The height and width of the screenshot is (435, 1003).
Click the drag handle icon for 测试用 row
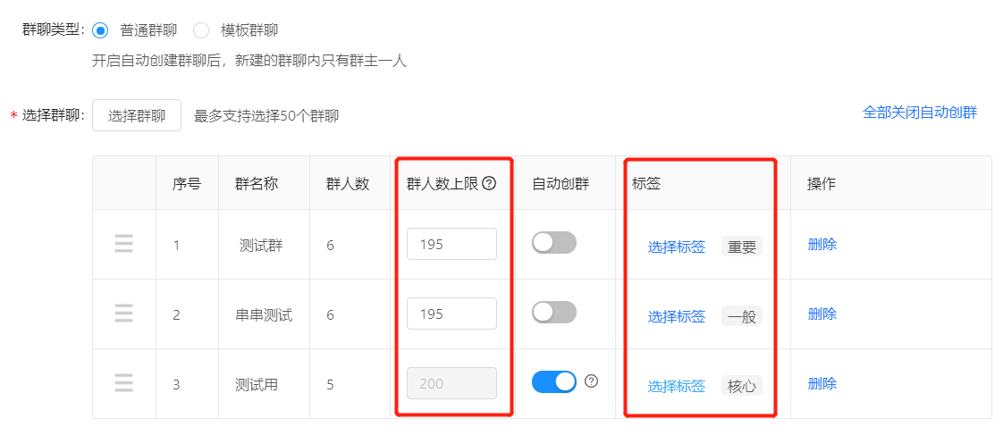coord(123,382)
